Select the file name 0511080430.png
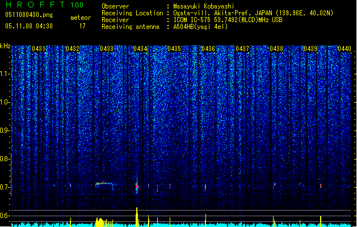The height and width of the screenshot is (227, 357). tap(29, 15)
